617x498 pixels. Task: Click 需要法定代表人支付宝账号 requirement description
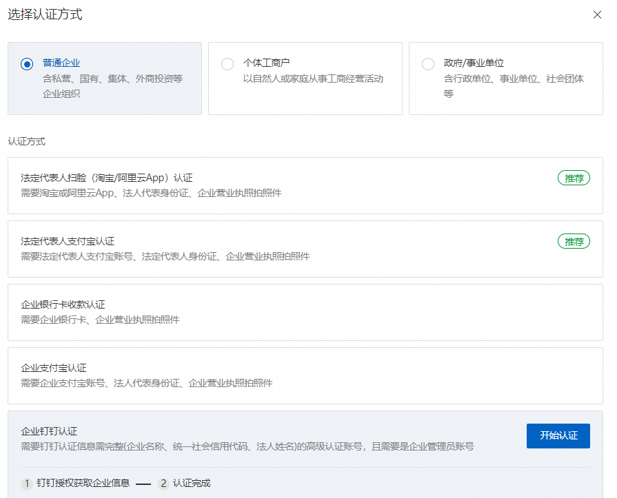(165, 256)
